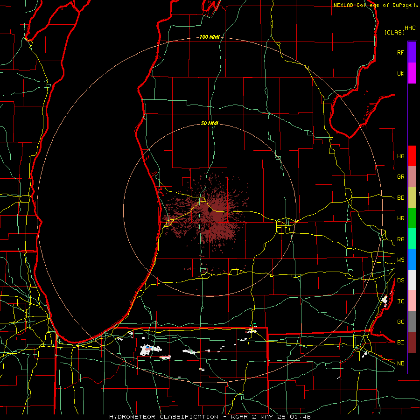The image size is (420, 420).
Task: Click the HA red legend swatch
Action: (412, 156)
